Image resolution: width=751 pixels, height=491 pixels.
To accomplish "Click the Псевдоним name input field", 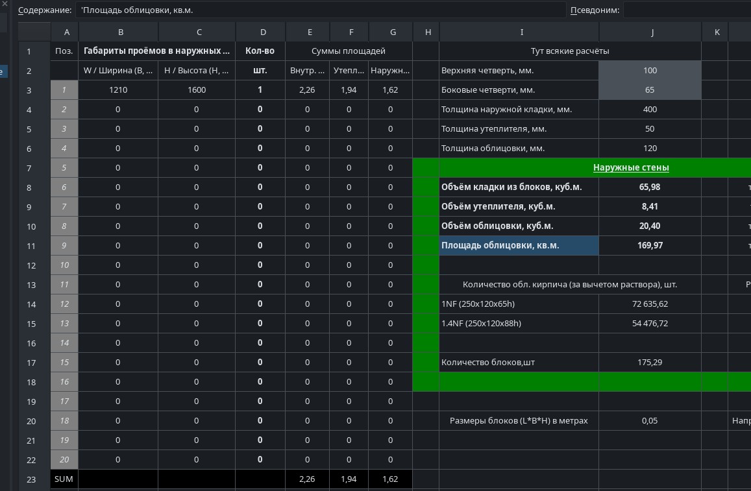I will (x=687, y=10).
